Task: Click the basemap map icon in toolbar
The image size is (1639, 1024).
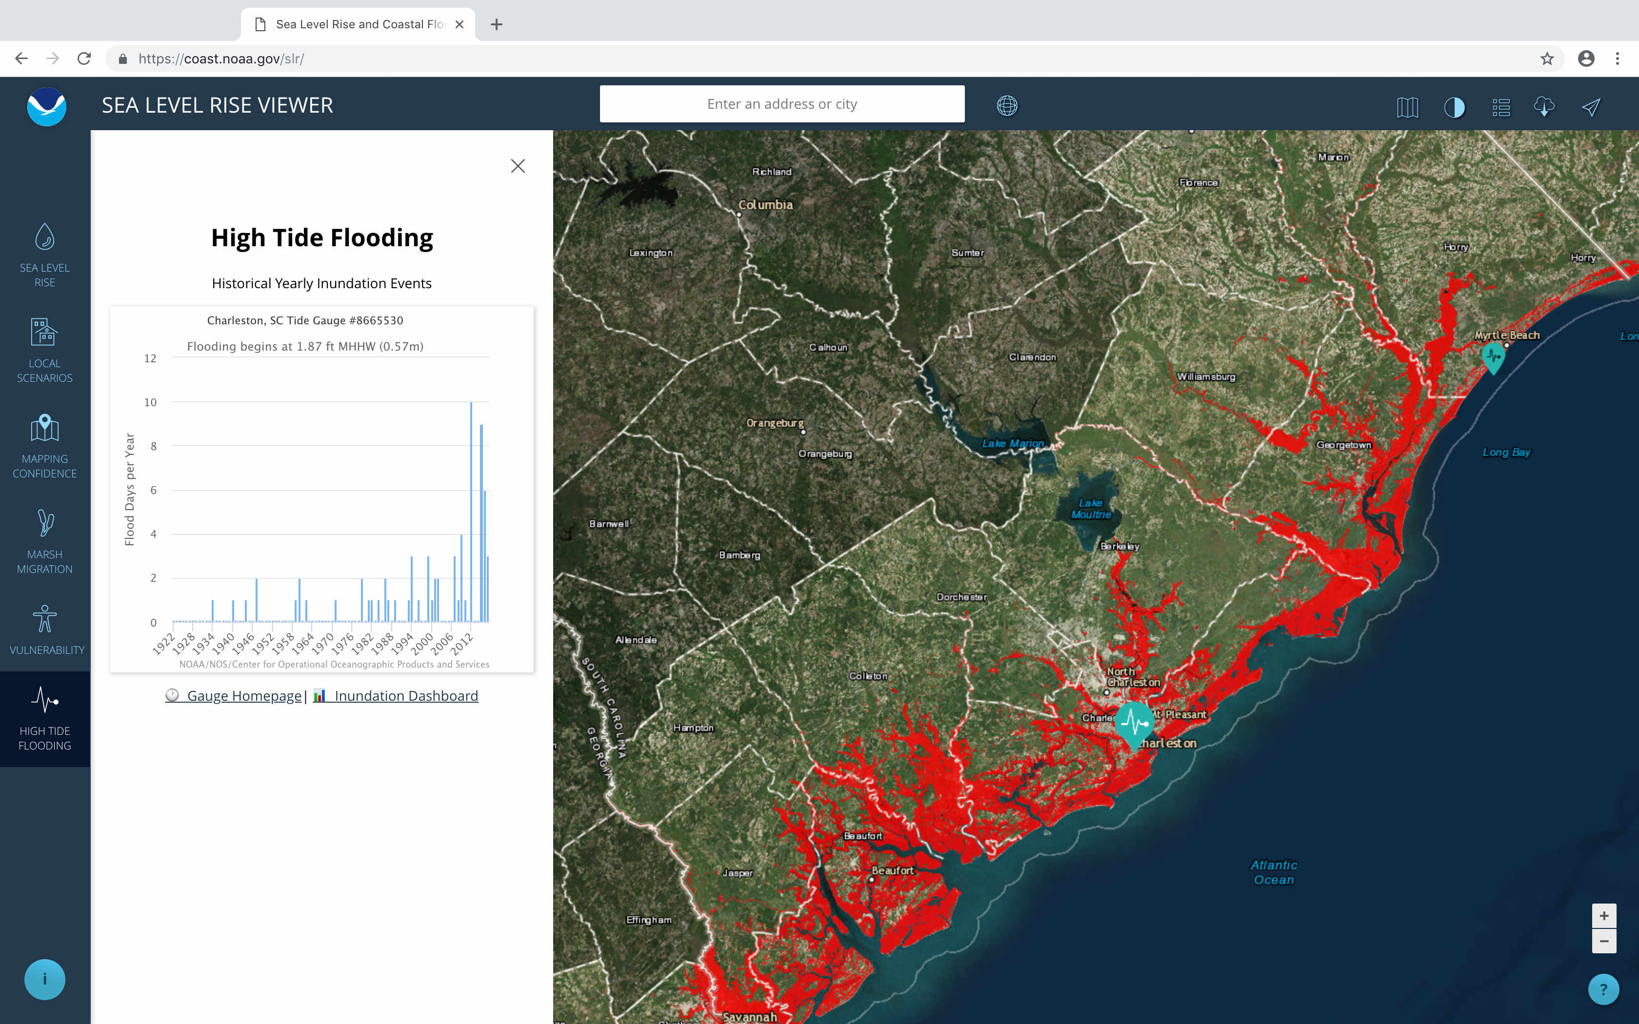Action: pyautogui.click(x=1407, y=106)
